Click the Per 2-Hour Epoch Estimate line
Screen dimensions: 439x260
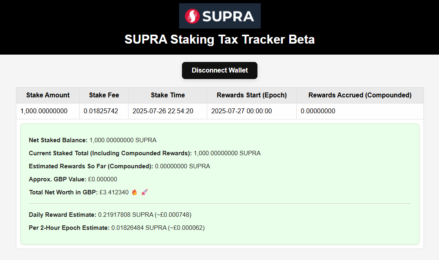[x=117, y=228]
